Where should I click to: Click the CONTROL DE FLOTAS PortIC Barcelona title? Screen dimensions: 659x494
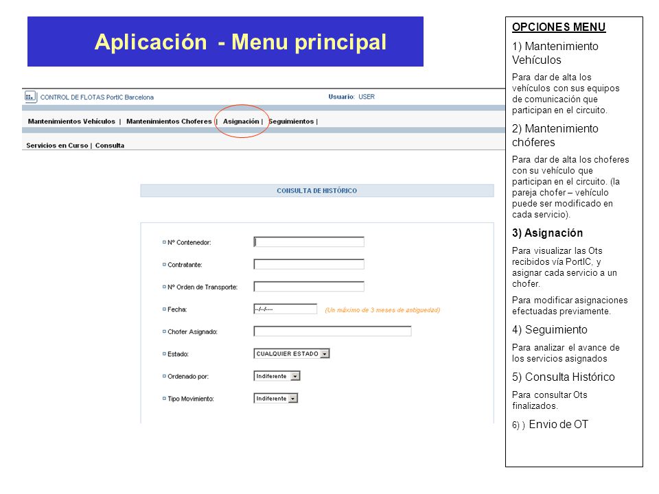click(97, 97)
